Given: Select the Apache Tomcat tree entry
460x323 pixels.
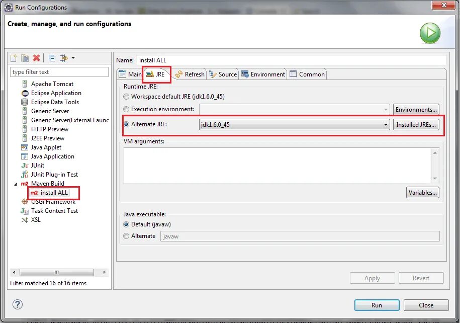Looking at the screenshot, I should pyautogui.click(x=52, y=84).
